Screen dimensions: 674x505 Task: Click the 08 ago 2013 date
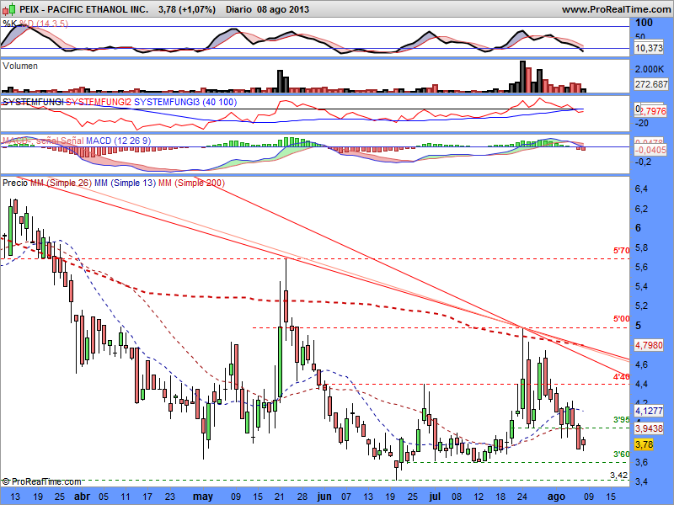(x=283, y=9)
